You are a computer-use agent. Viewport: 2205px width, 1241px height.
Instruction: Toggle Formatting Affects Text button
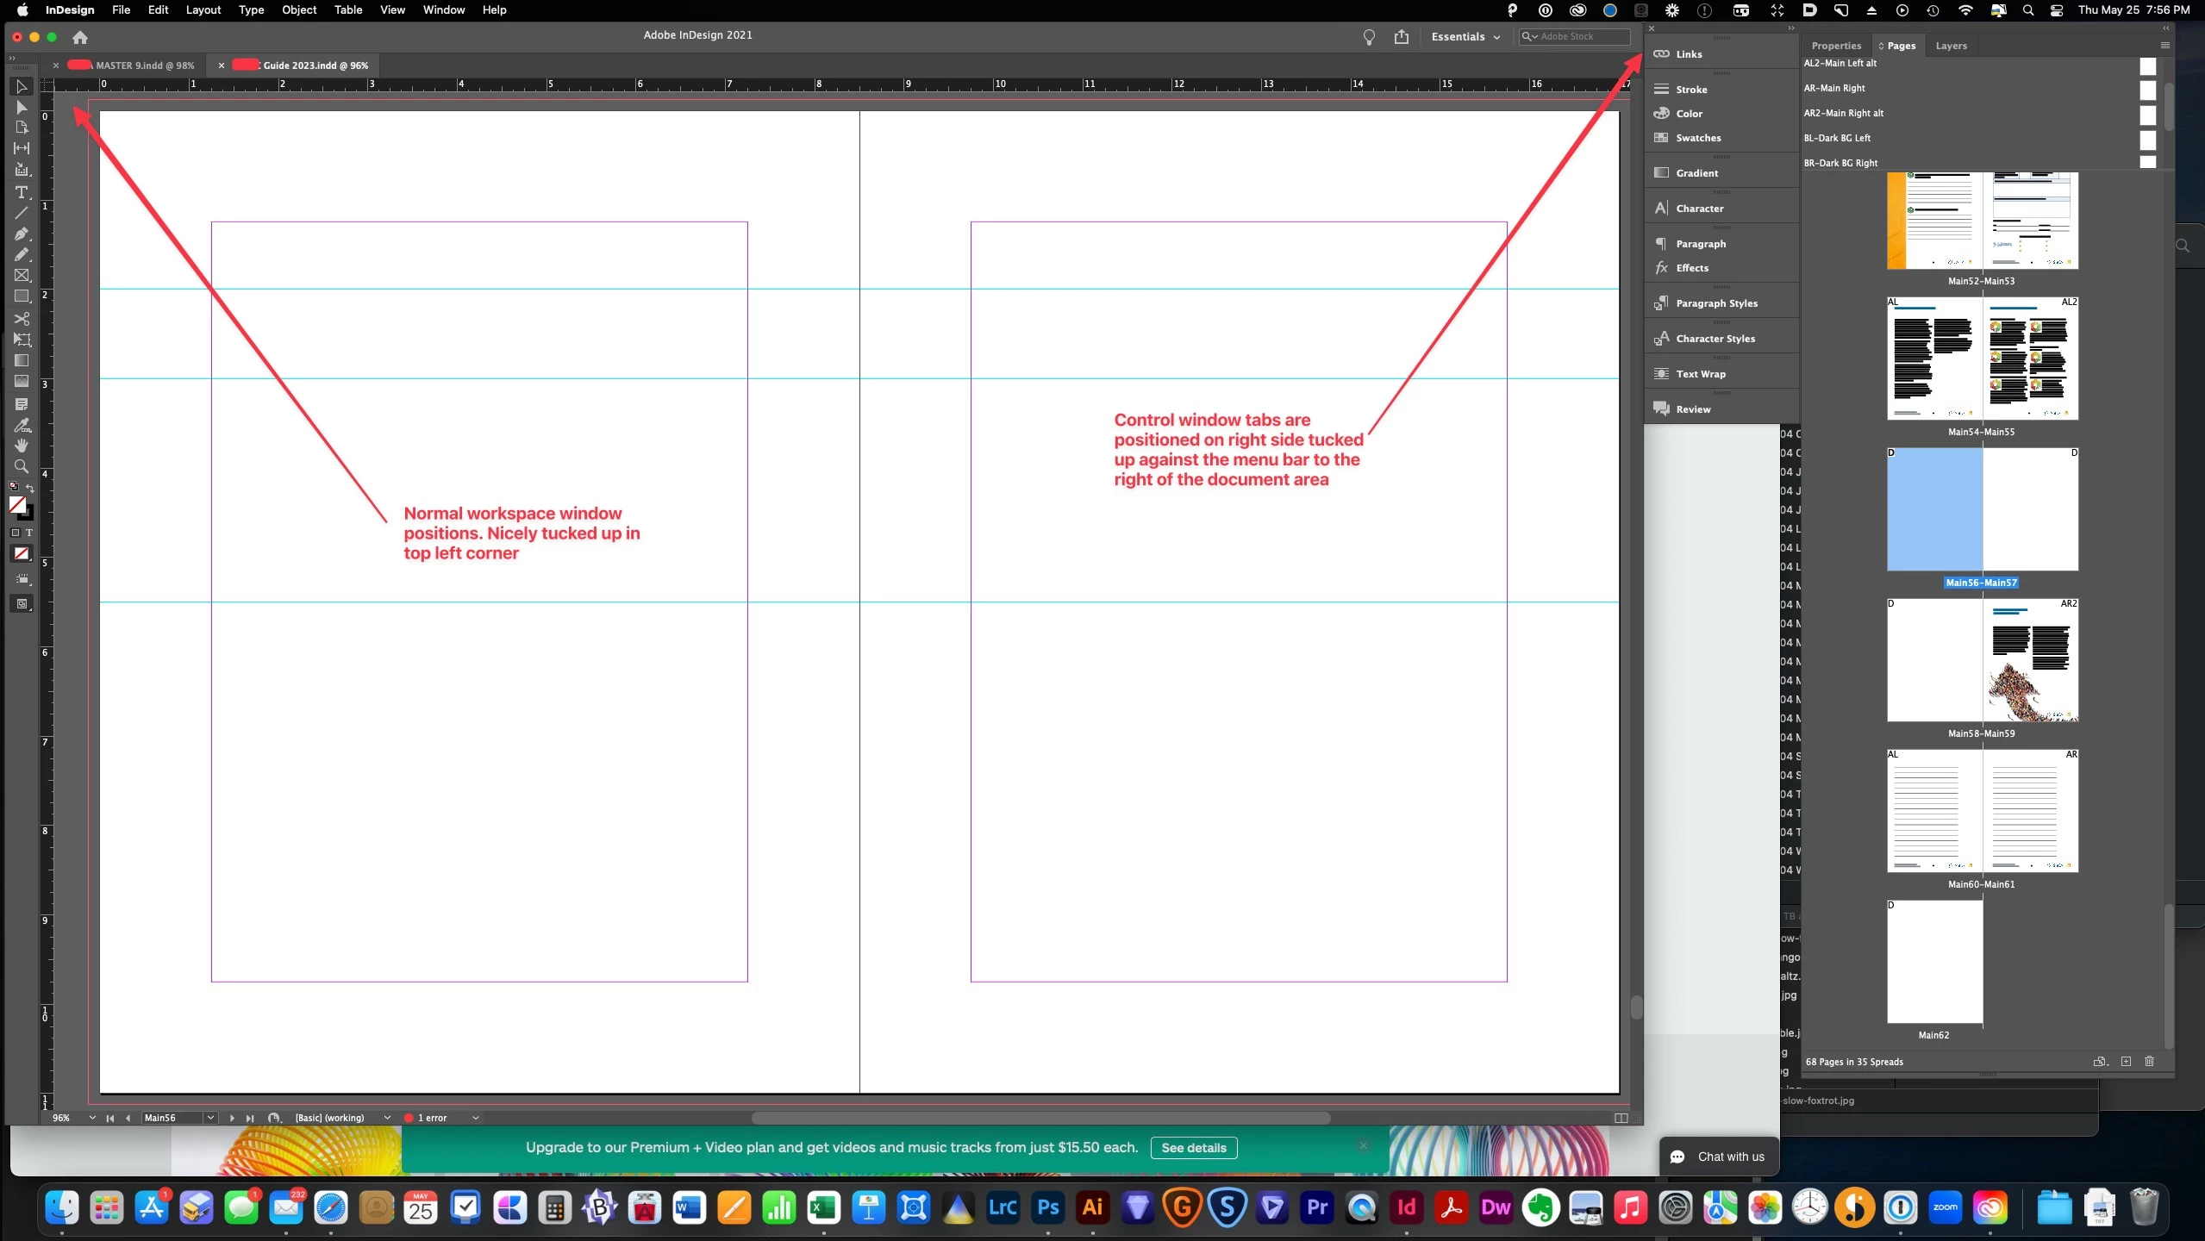[28, 533]
